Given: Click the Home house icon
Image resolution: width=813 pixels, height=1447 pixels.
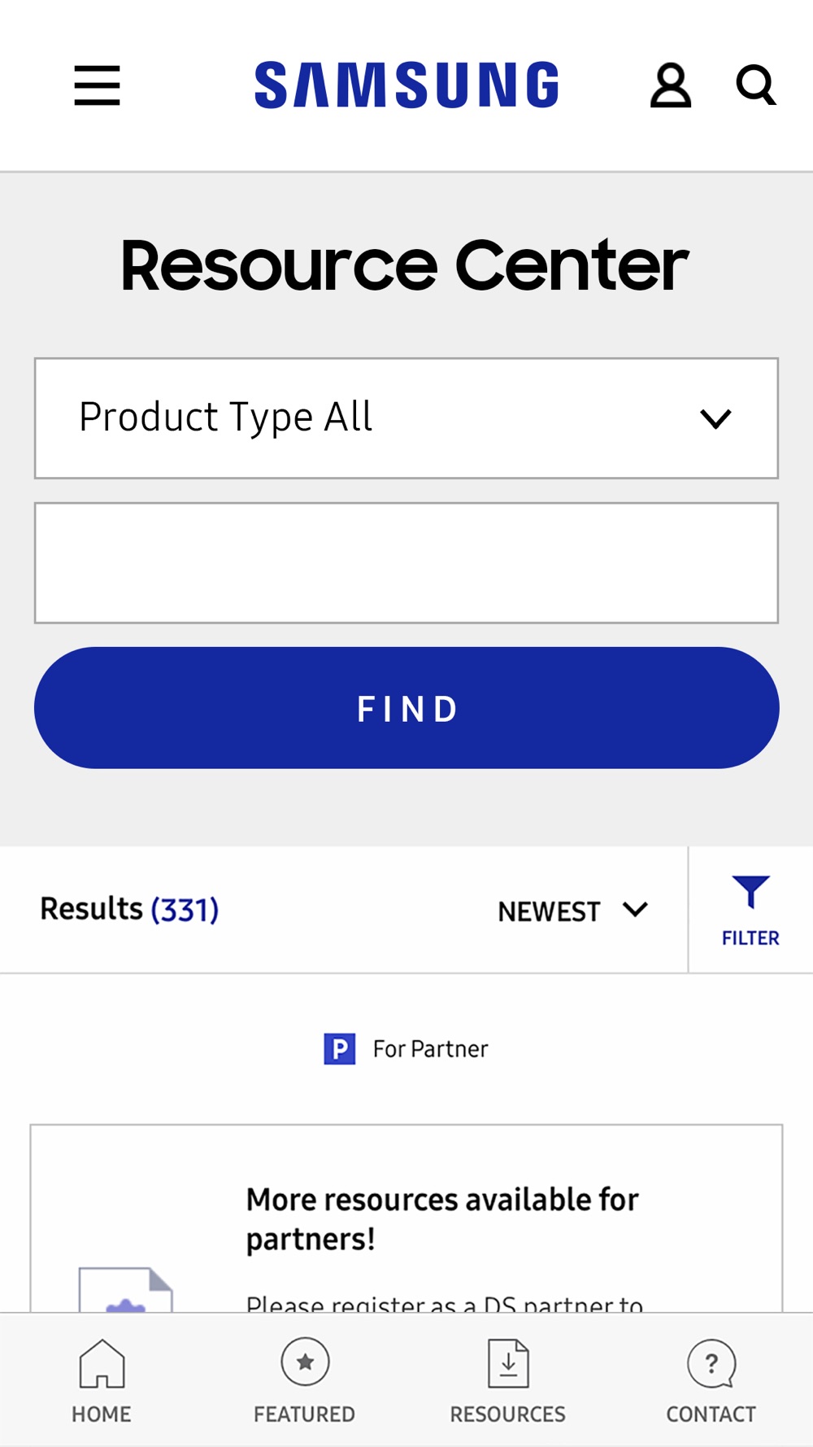Looking at the screenshot, I should pos(102,1363).
